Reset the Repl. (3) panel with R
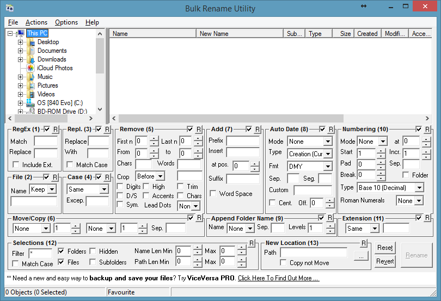This screenshot has width=441, height=301. (107, 130)
